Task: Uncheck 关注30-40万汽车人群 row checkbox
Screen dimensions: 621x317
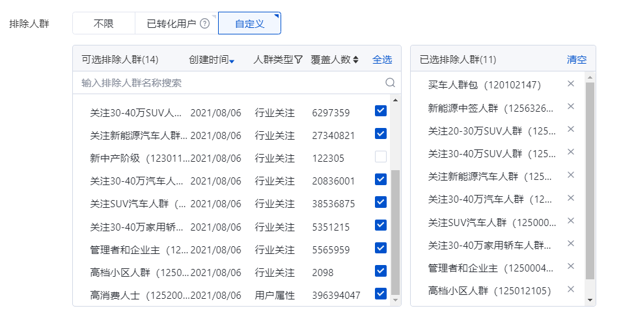Action: [x=381, y=179]
